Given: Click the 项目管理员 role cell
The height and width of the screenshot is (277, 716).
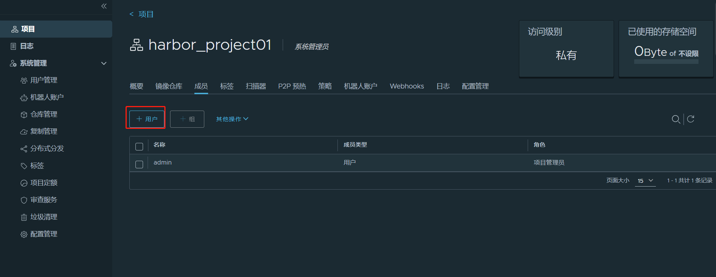Looking at the screenshot, I should click(549, 163).
